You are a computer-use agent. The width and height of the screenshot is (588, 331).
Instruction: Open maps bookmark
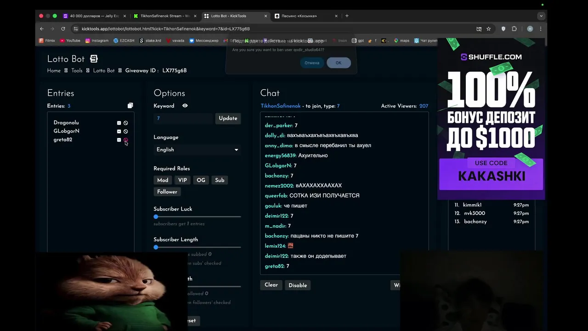tap(401, 40)
